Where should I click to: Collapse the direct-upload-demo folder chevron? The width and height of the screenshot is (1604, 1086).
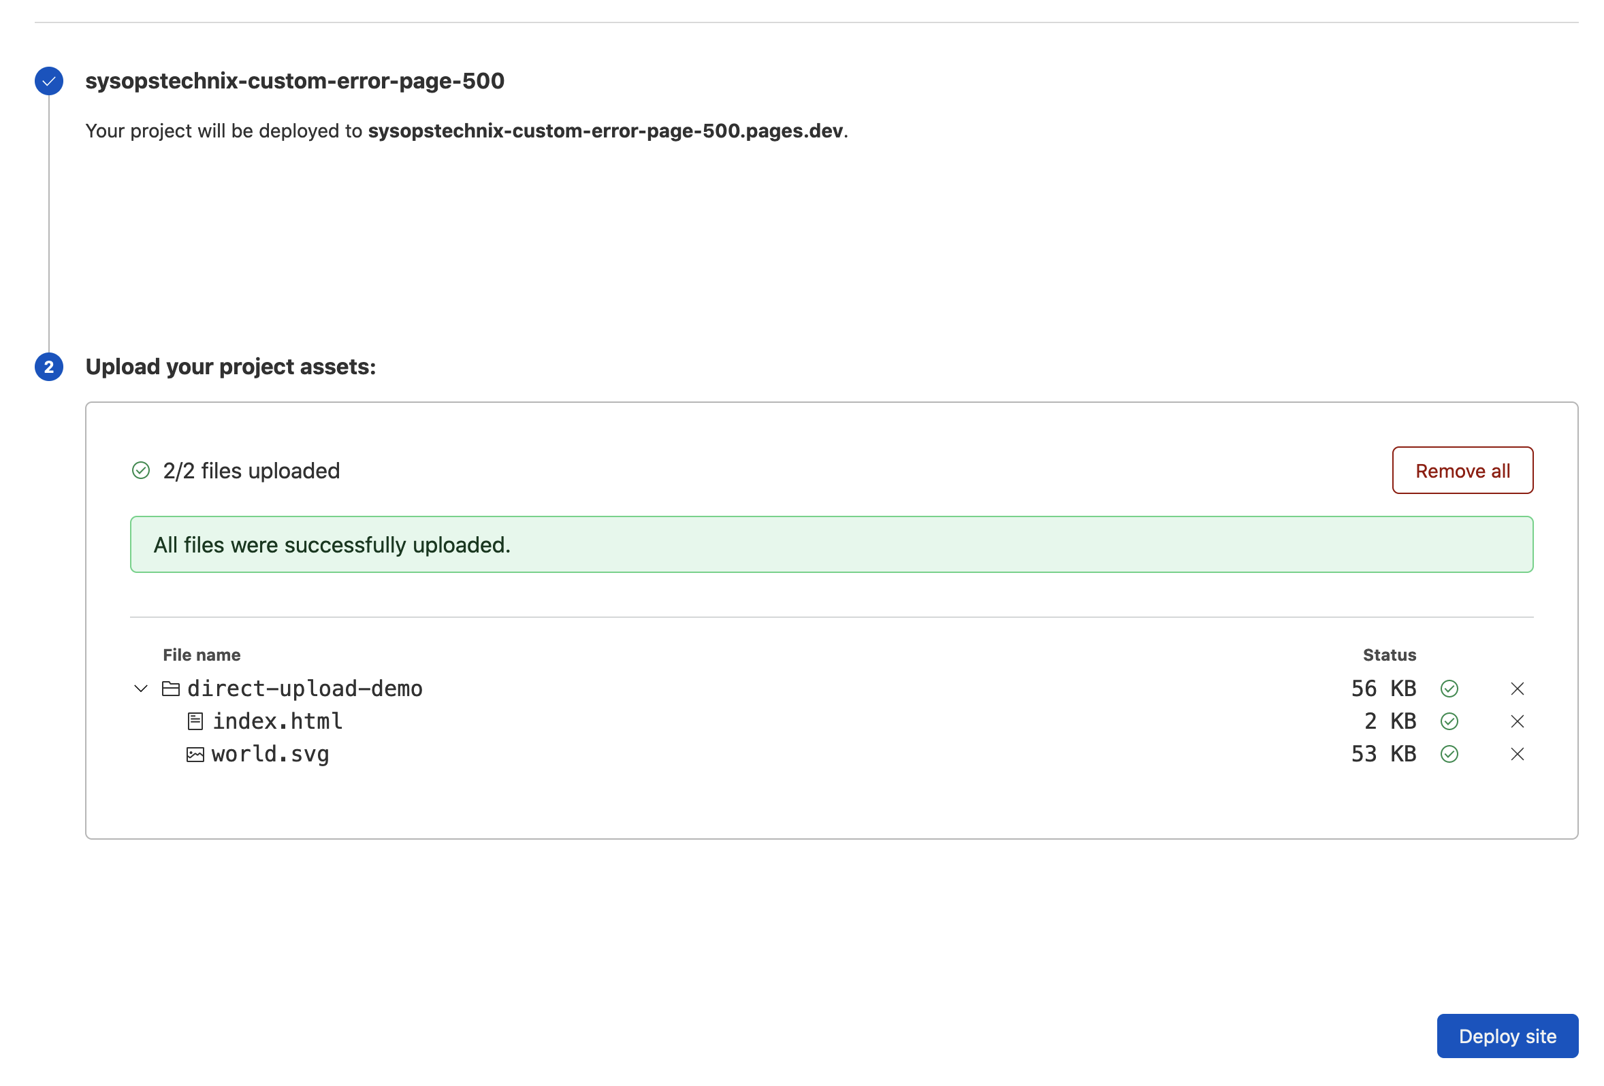pos(141,689)
